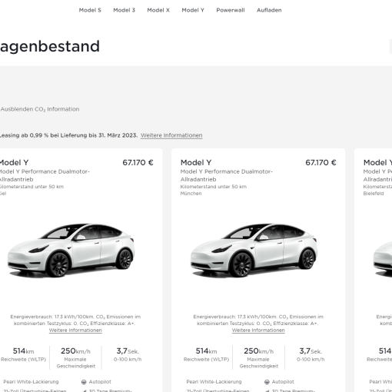Click Autopilot steering wheel icon in München card

(267, 382)
